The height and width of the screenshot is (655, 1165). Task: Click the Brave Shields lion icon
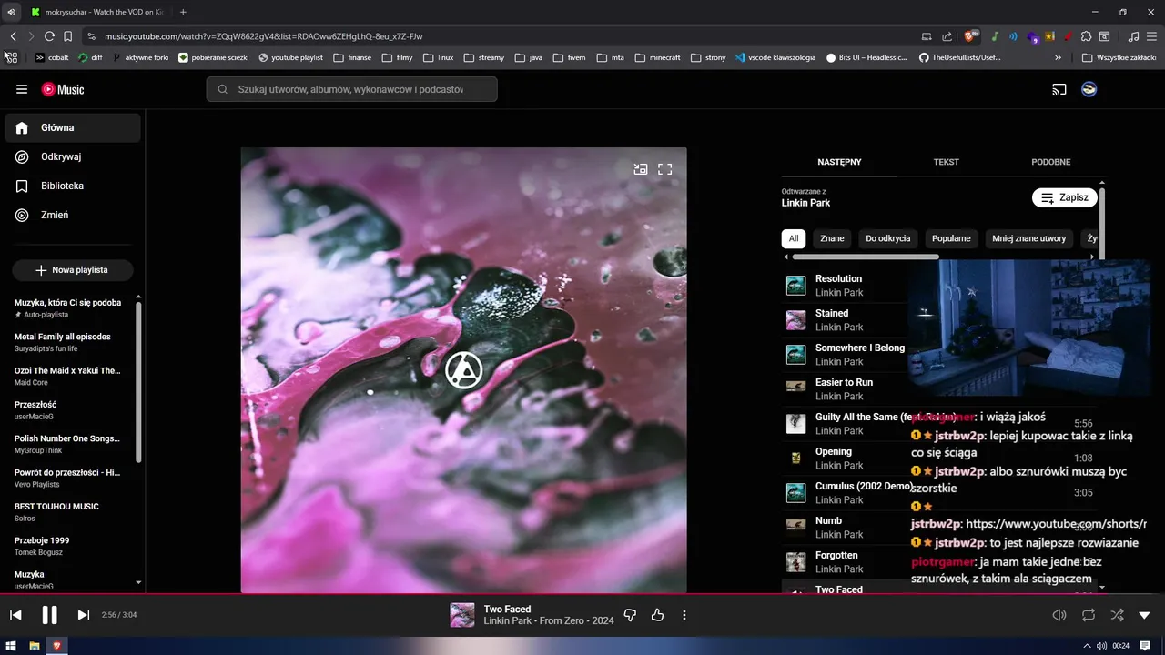pyautogui.click(x=971, y=36)
